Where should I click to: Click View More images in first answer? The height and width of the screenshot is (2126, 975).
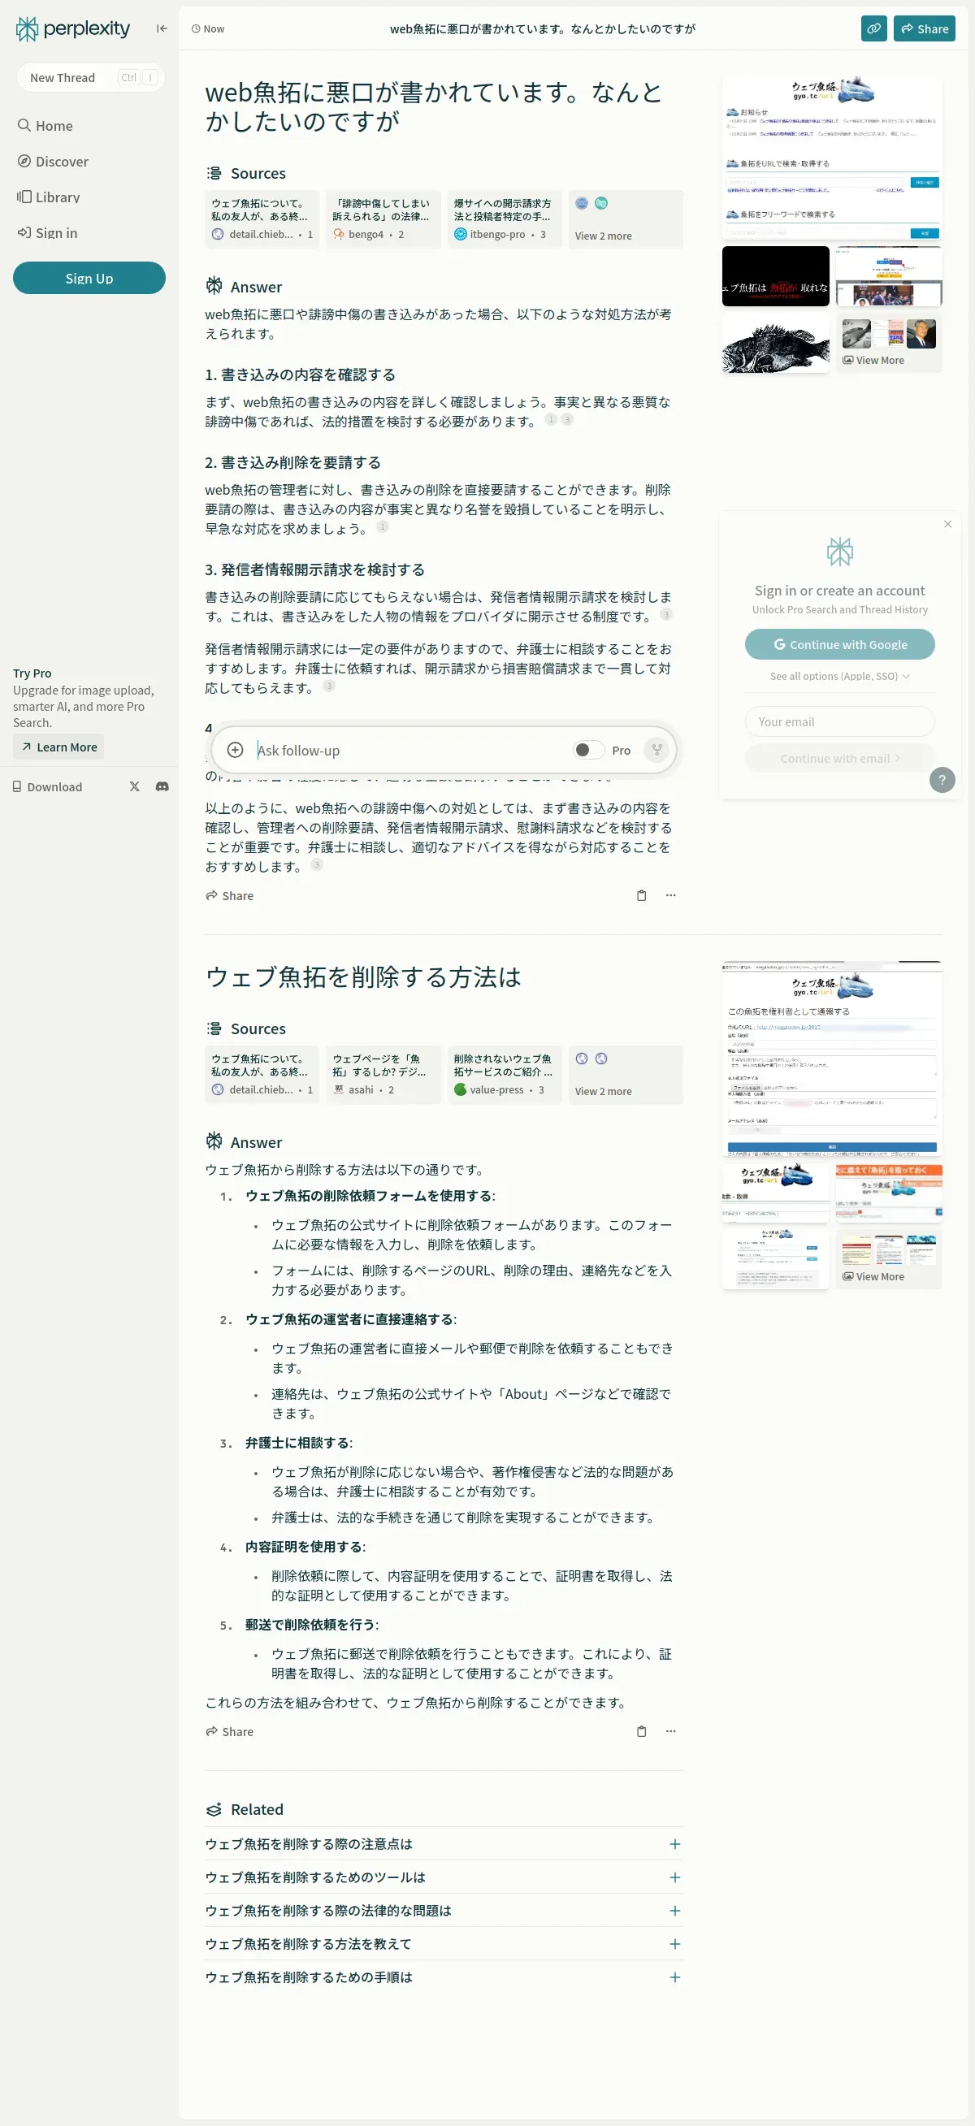pos(888,344)
